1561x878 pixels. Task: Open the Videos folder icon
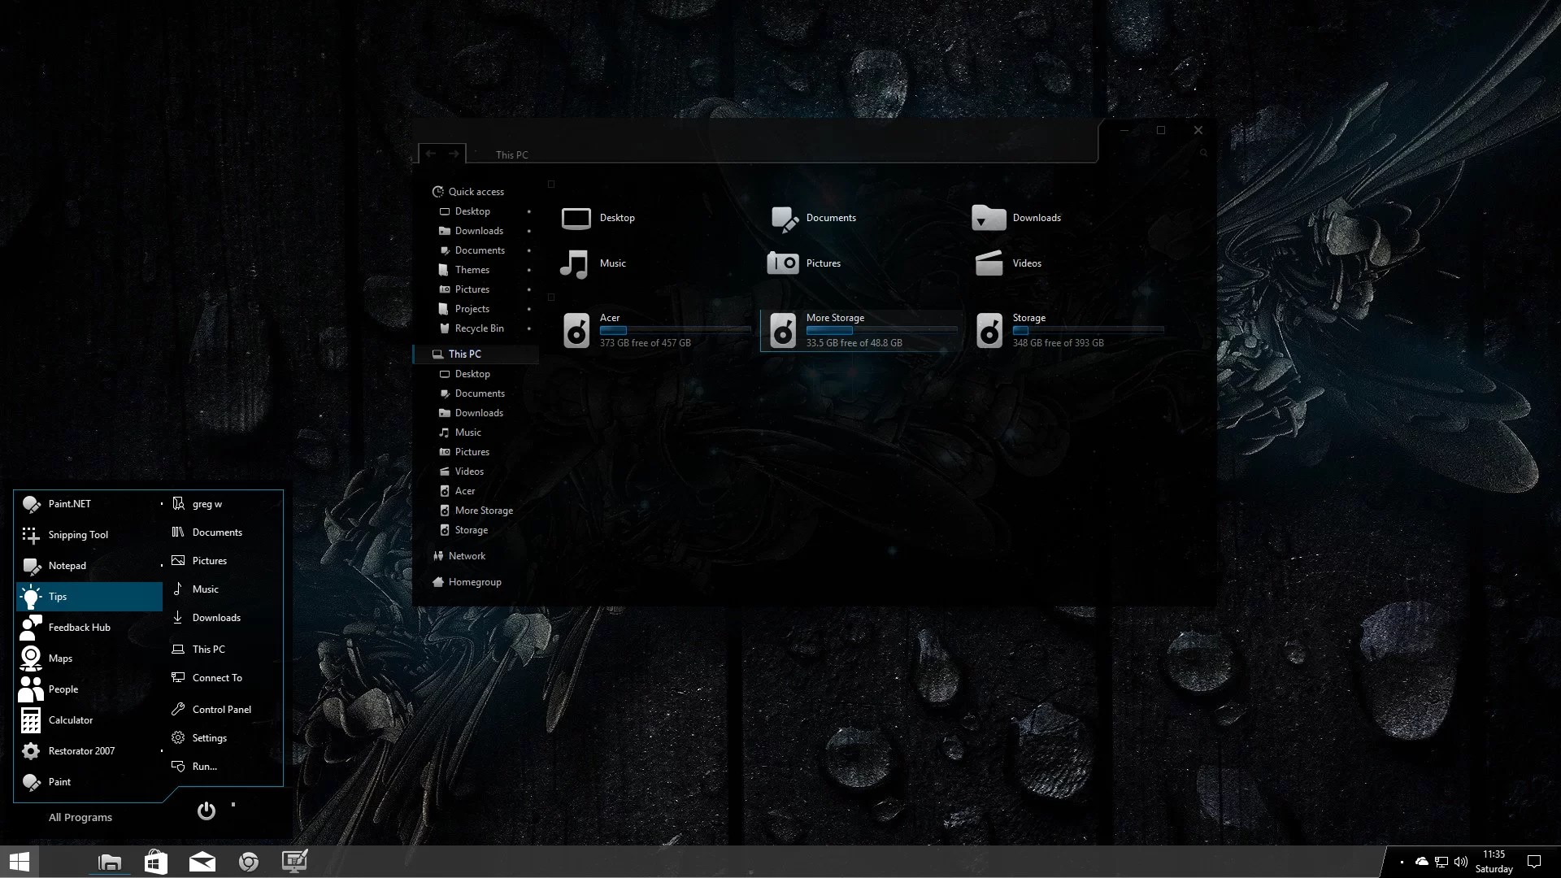989,263
